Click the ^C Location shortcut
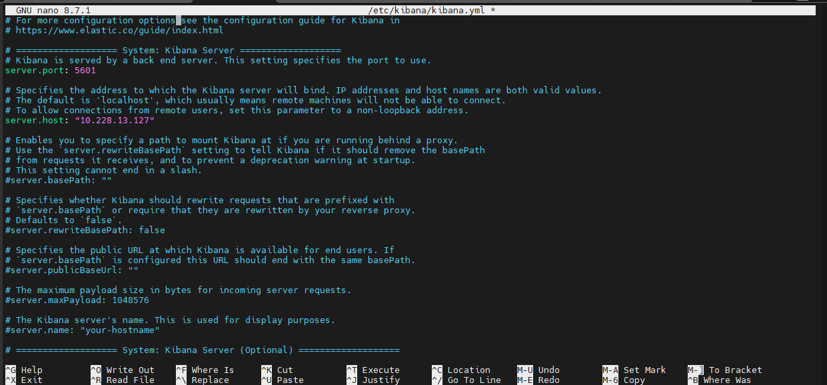This screenshot has width=827, height=385. pyautogui.click(x=461, y=370)
